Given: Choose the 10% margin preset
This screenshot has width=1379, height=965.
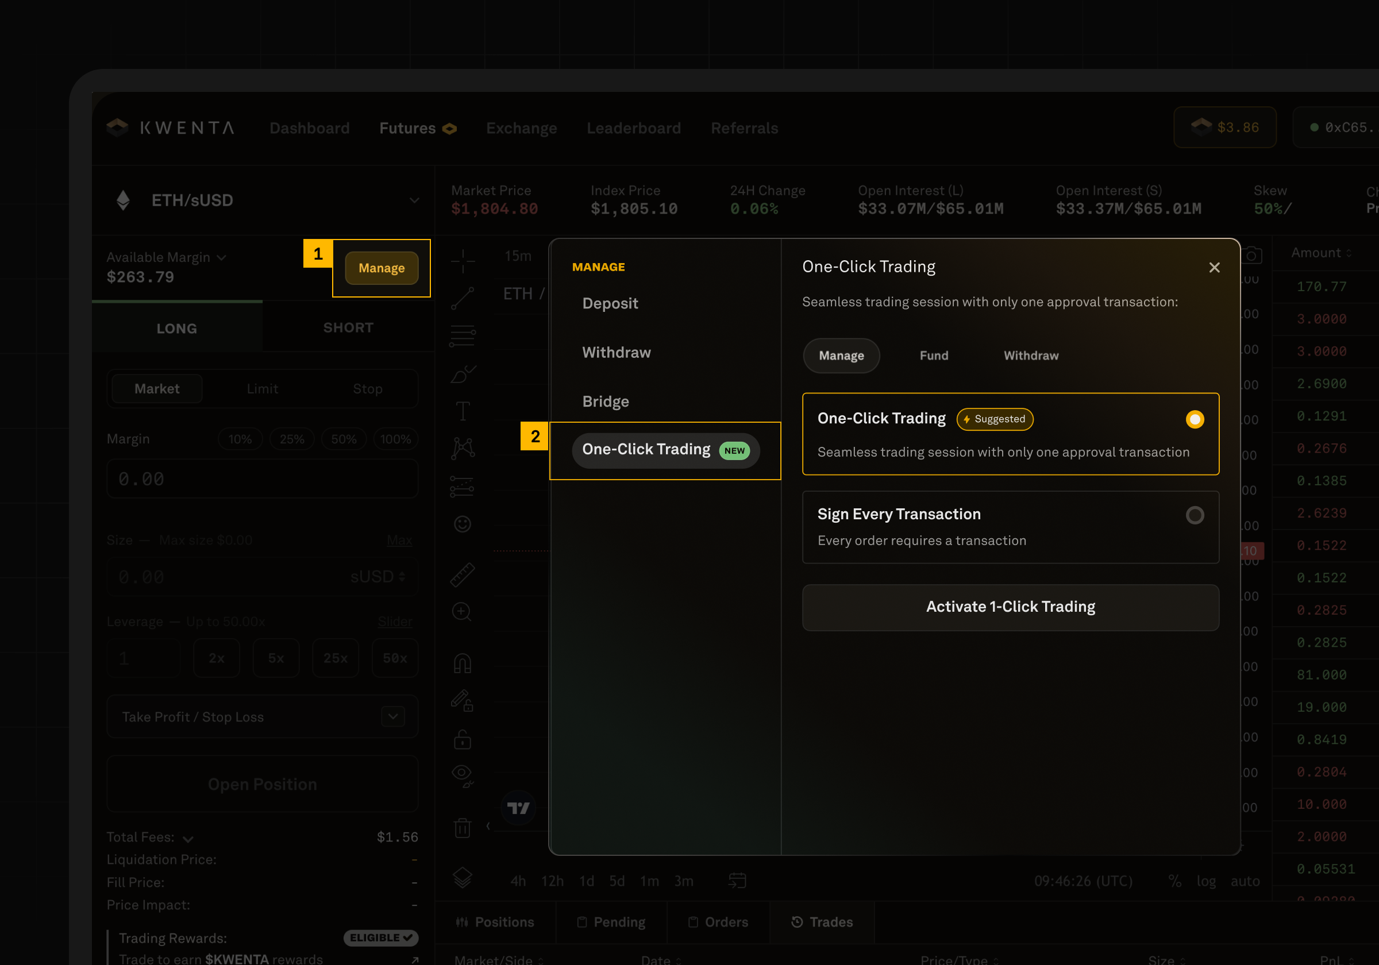Looking at the screenshot, I should tap(240, 439).
